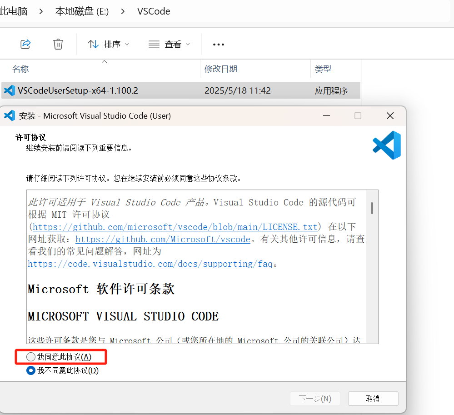Click the Share icon in Explorer toolbar
The height and width of the screenshot is (415, 454).
coord(25,44)
